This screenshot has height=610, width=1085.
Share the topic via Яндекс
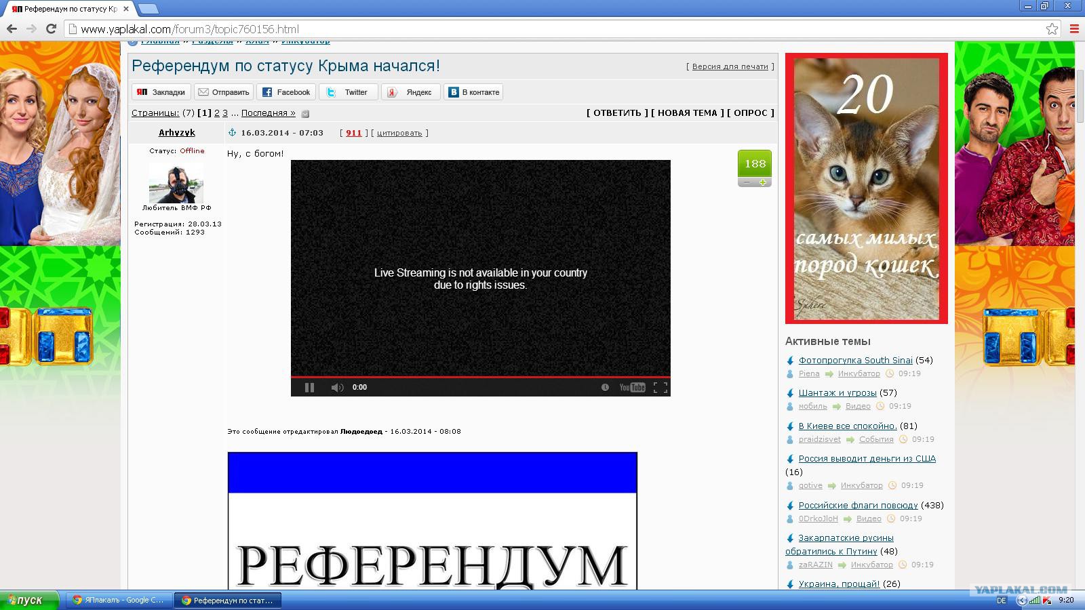411,92
